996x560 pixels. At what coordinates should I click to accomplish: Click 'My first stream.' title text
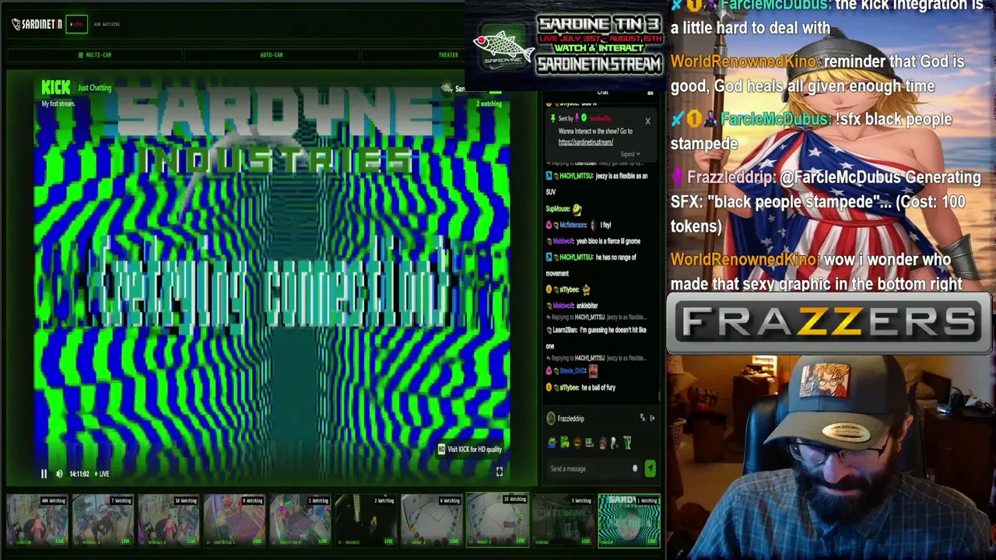[58, 103]
